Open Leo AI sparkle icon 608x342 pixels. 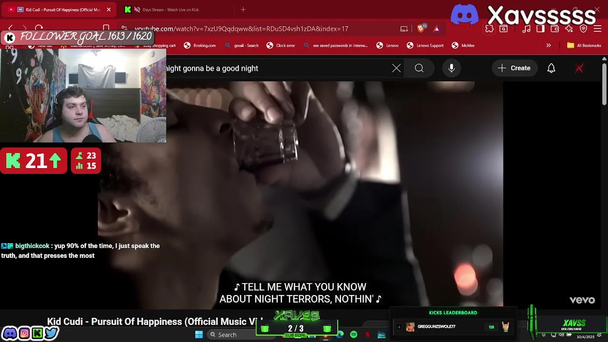(569, 29)
